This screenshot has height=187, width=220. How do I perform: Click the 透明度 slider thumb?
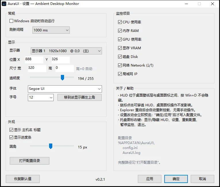(62, 78)
